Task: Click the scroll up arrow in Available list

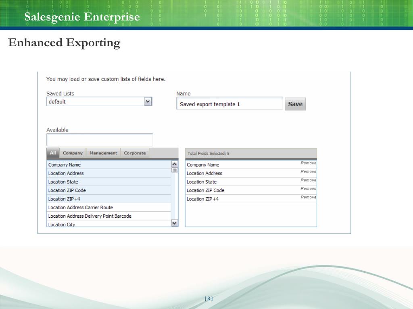Action: tap(174, 164)
